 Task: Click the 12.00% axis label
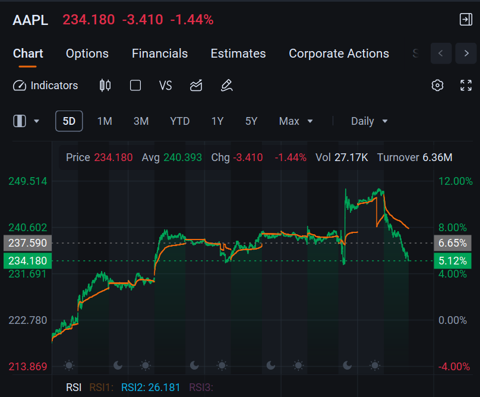pos(456,181)
